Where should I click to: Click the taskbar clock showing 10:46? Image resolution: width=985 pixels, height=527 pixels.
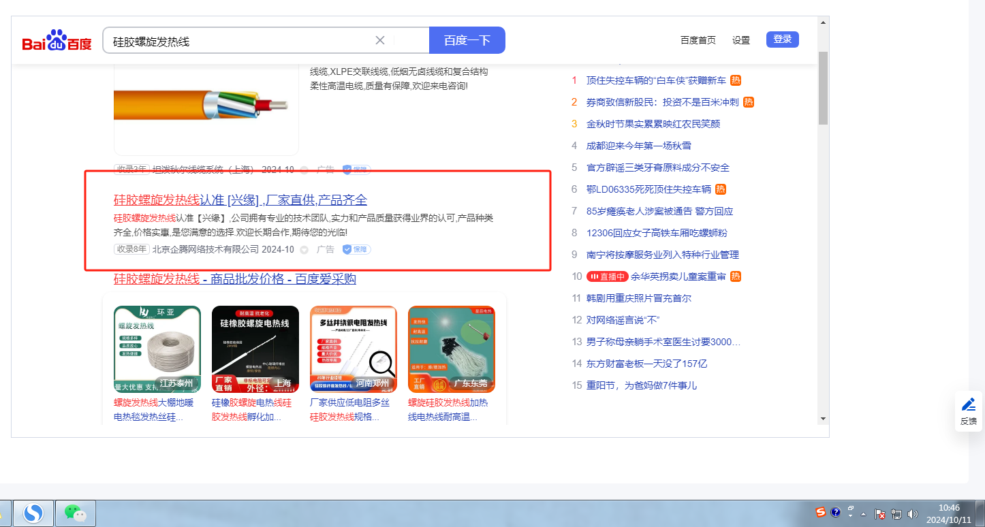coord(949,513)
